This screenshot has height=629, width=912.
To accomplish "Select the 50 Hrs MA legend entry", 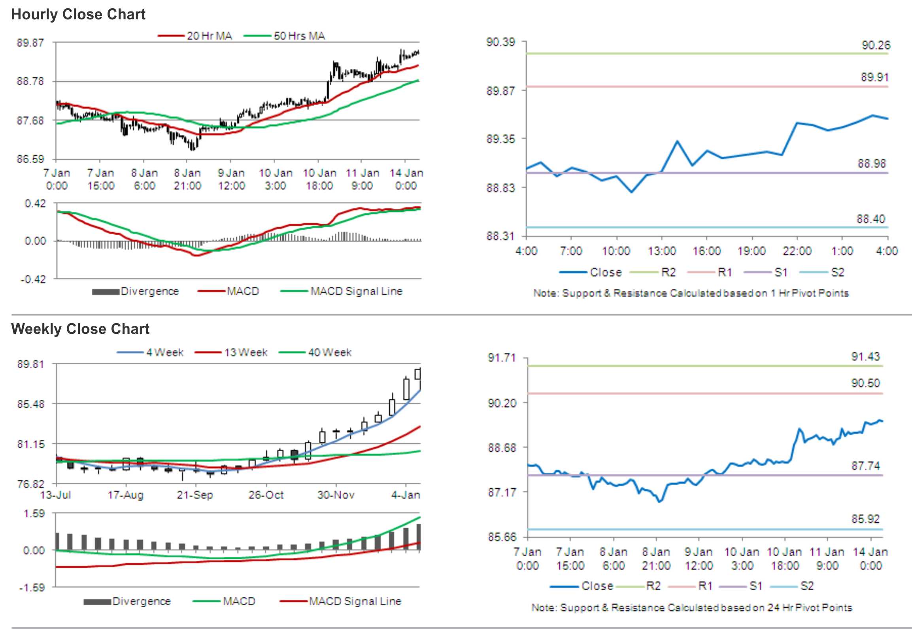I will click(284, 36).
